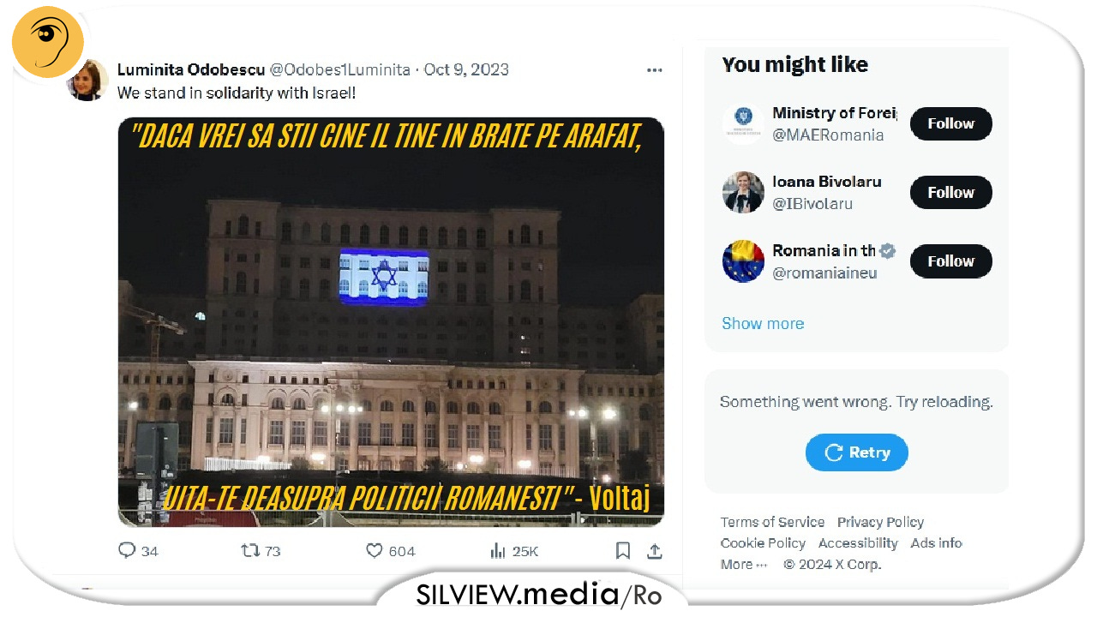
Task: Open the Terms of Service link
Action: [772, 522]
